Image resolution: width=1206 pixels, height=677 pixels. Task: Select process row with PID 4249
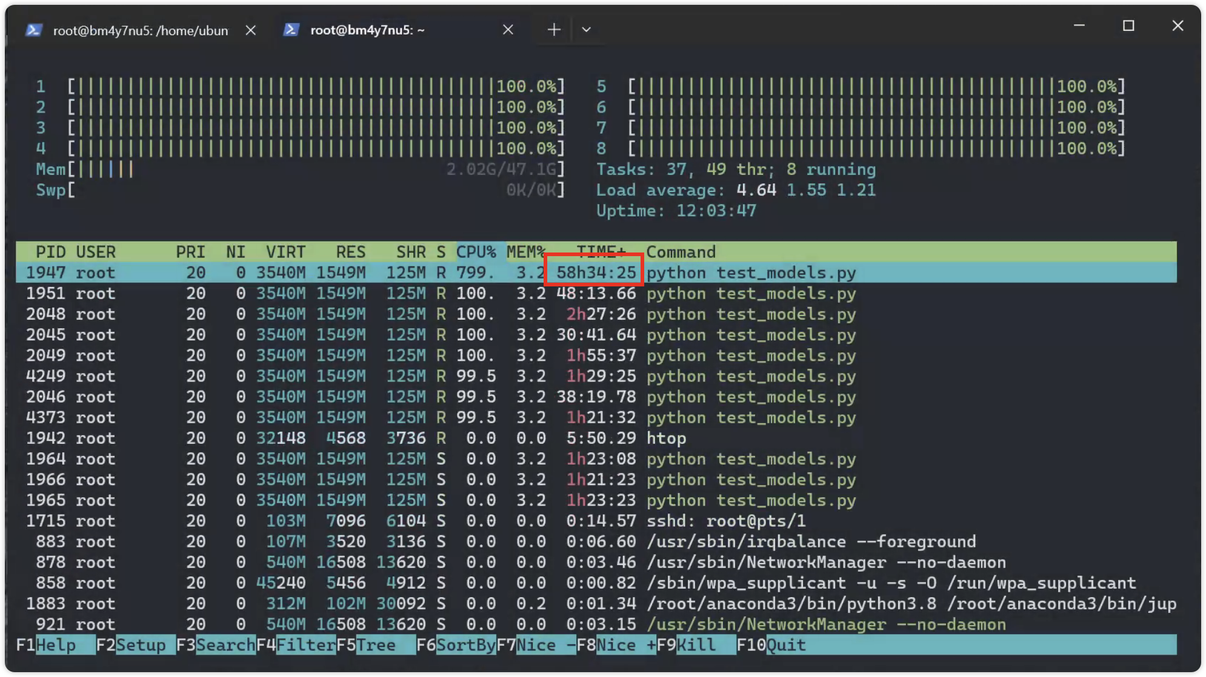[596, 376]
